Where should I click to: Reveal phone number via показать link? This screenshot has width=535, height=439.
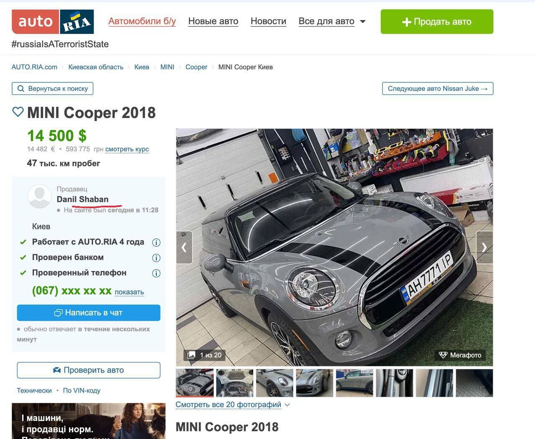(x=130, y=292)
